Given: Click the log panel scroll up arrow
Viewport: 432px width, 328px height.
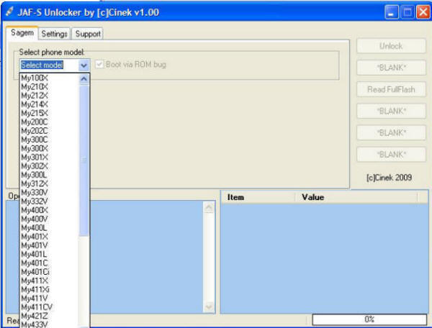Looking at the screenshot, I should tap(209, 207).
